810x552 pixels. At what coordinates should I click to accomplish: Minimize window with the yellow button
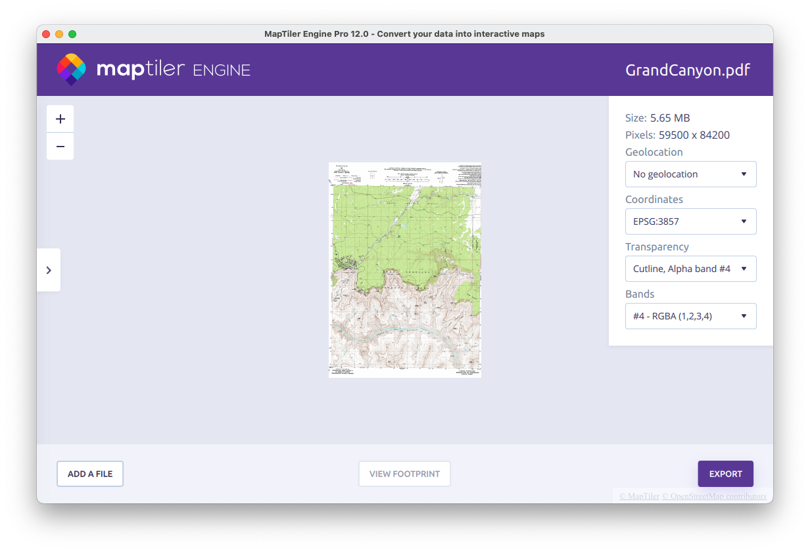[x=59, y=34]
